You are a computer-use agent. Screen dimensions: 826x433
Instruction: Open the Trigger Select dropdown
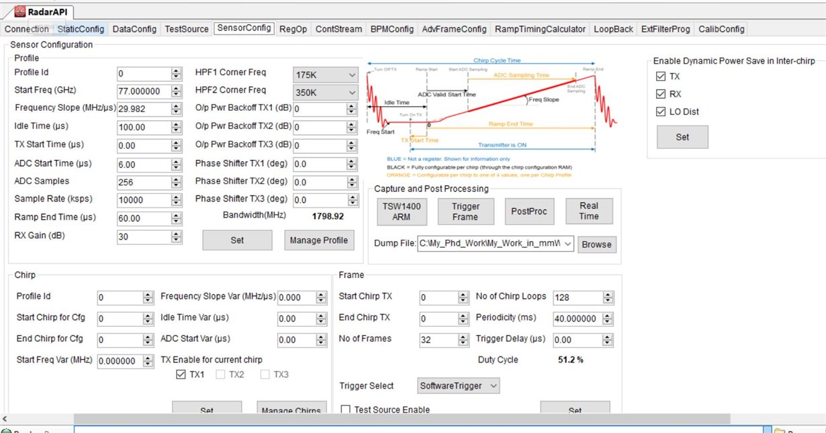pyautogui.click(x=458, y=386)
